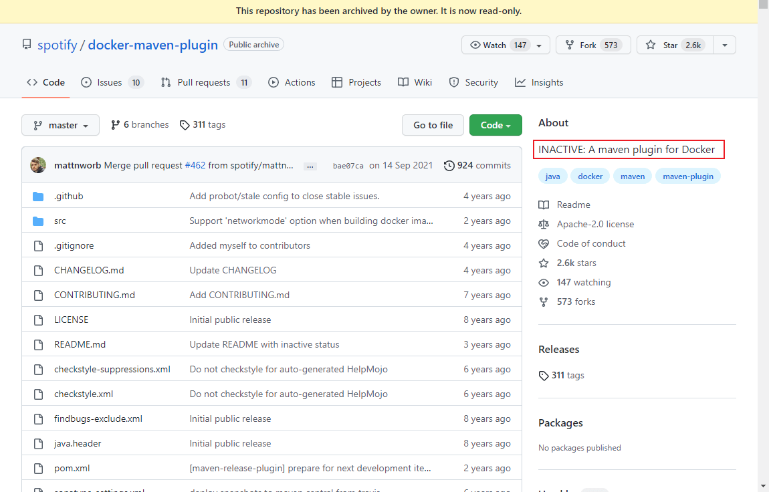Click the star icon on Star button
The image size is (769, 492).
[x=651, y=45]
